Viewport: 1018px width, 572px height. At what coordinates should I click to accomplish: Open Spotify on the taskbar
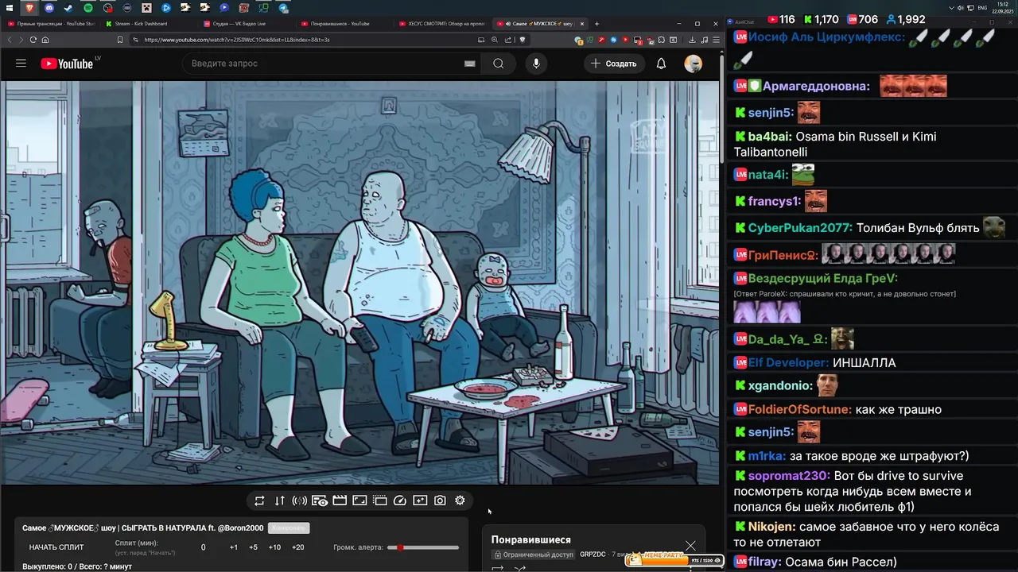click(x=88, y=7)
